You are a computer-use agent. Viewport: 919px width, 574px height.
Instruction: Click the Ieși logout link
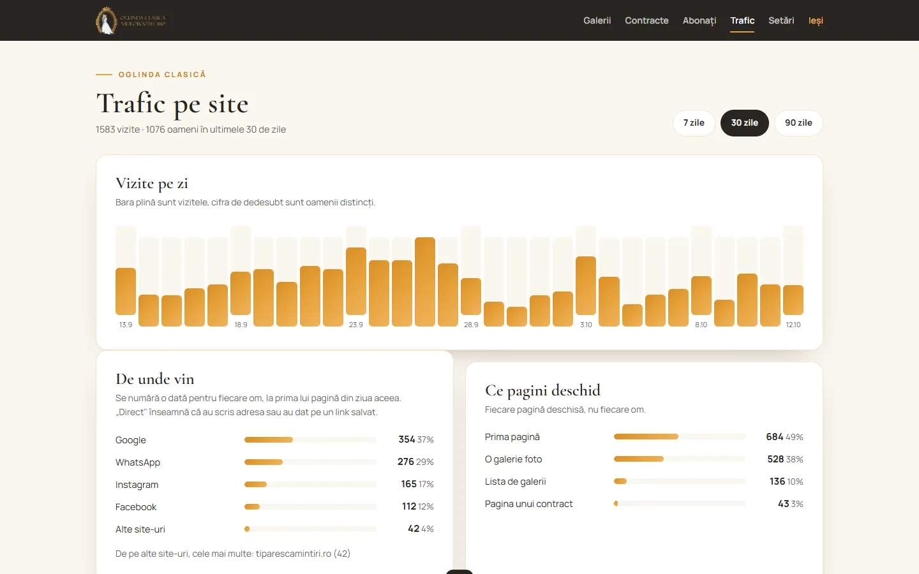pos(816,20)
